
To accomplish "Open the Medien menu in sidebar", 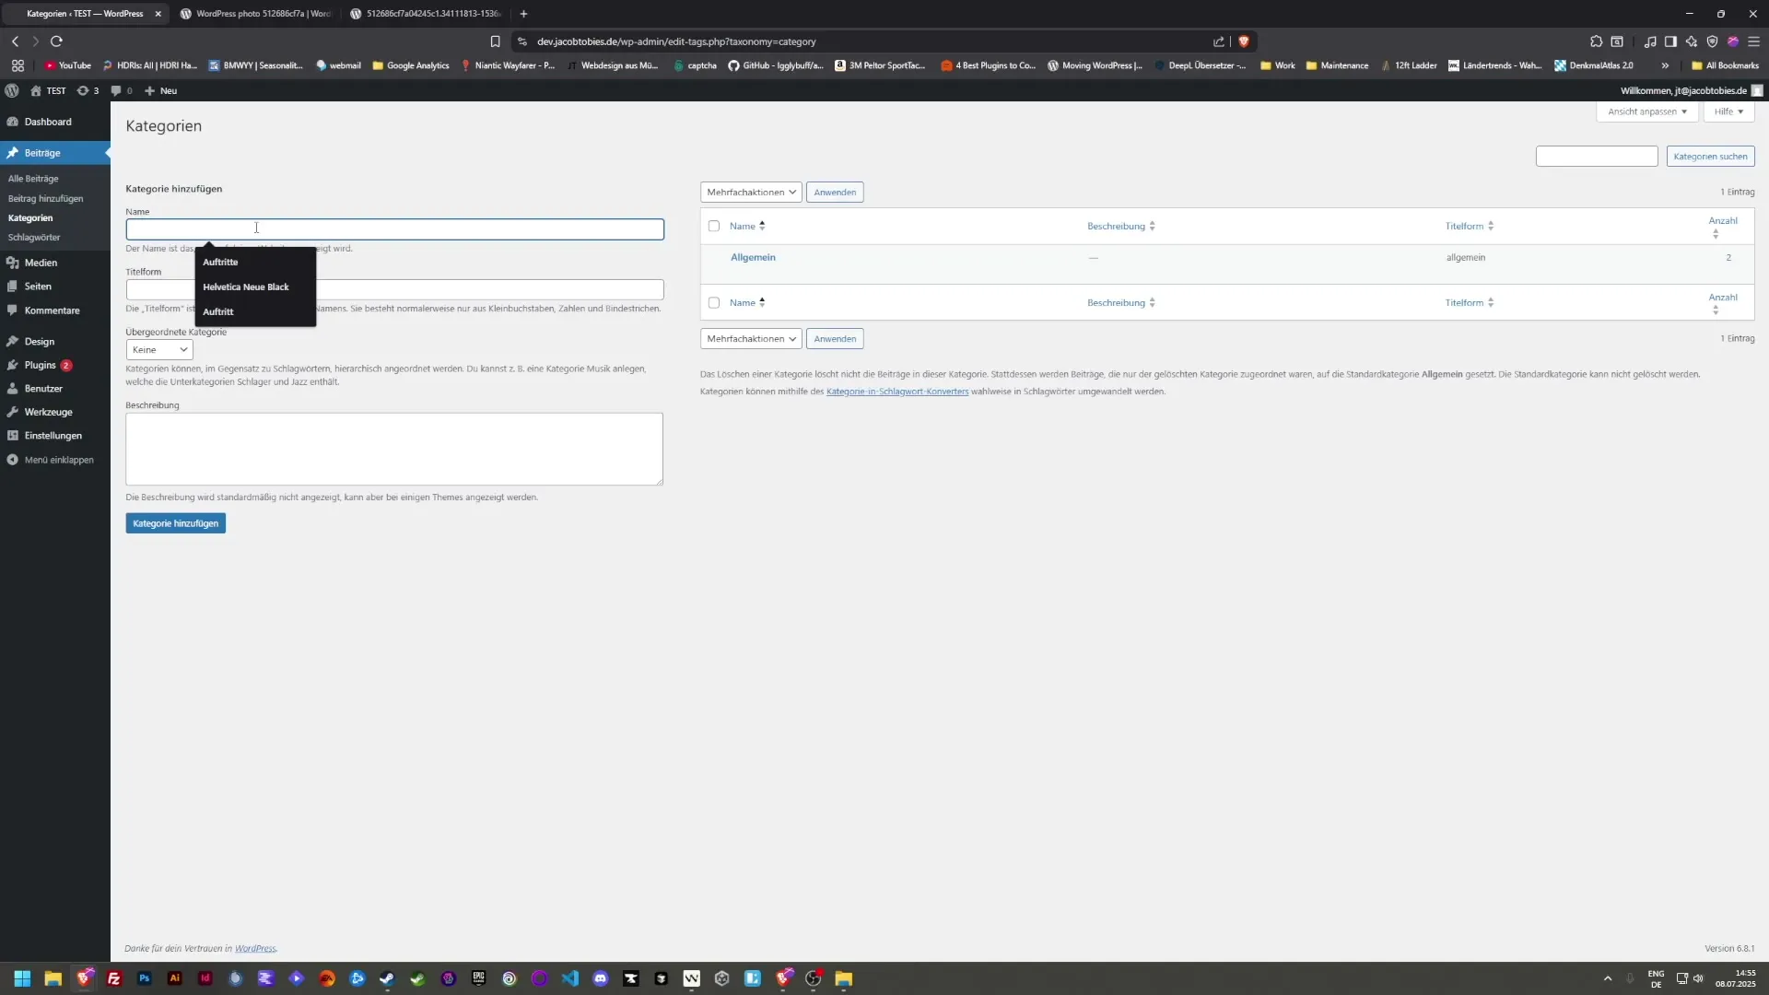I will coord(41,263).
